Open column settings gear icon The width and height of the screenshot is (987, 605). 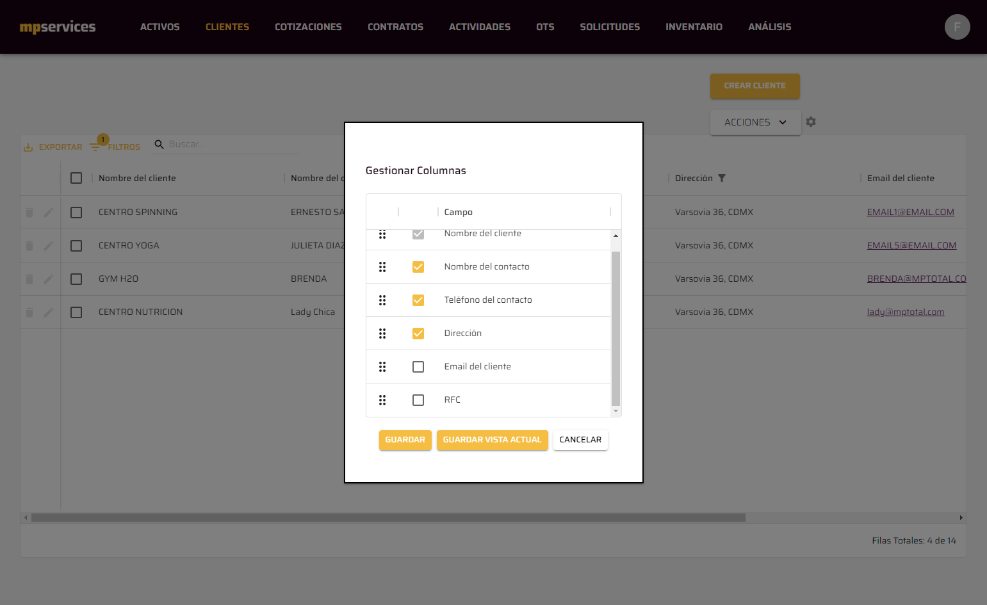coord(811,122)
